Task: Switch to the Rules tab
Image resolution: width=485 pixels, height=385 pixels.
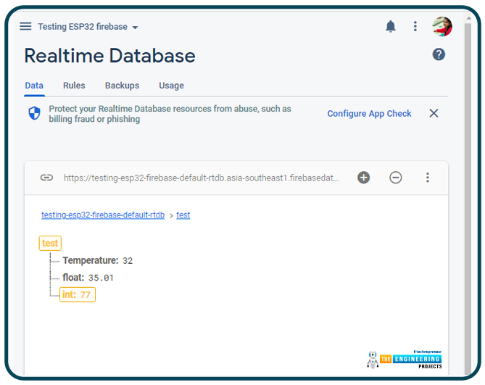Action: coord(74,86)
